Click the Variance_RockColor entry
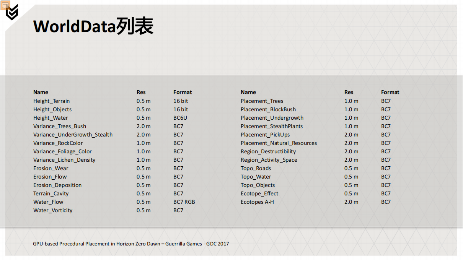 [x=59, y=143]
